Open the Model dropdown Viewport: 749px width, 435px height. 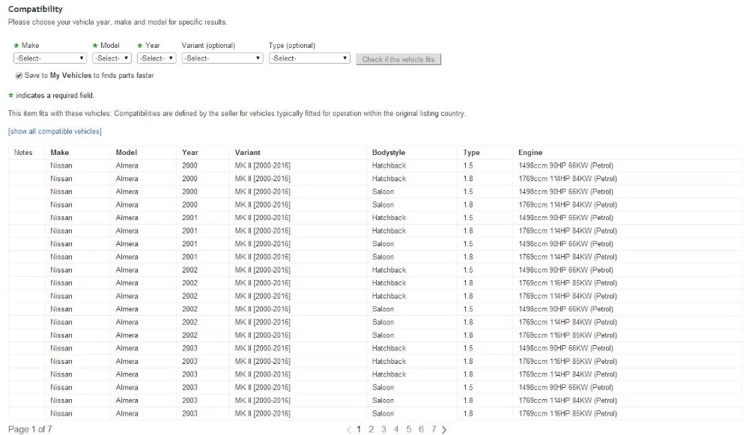(x=112, y=58)
